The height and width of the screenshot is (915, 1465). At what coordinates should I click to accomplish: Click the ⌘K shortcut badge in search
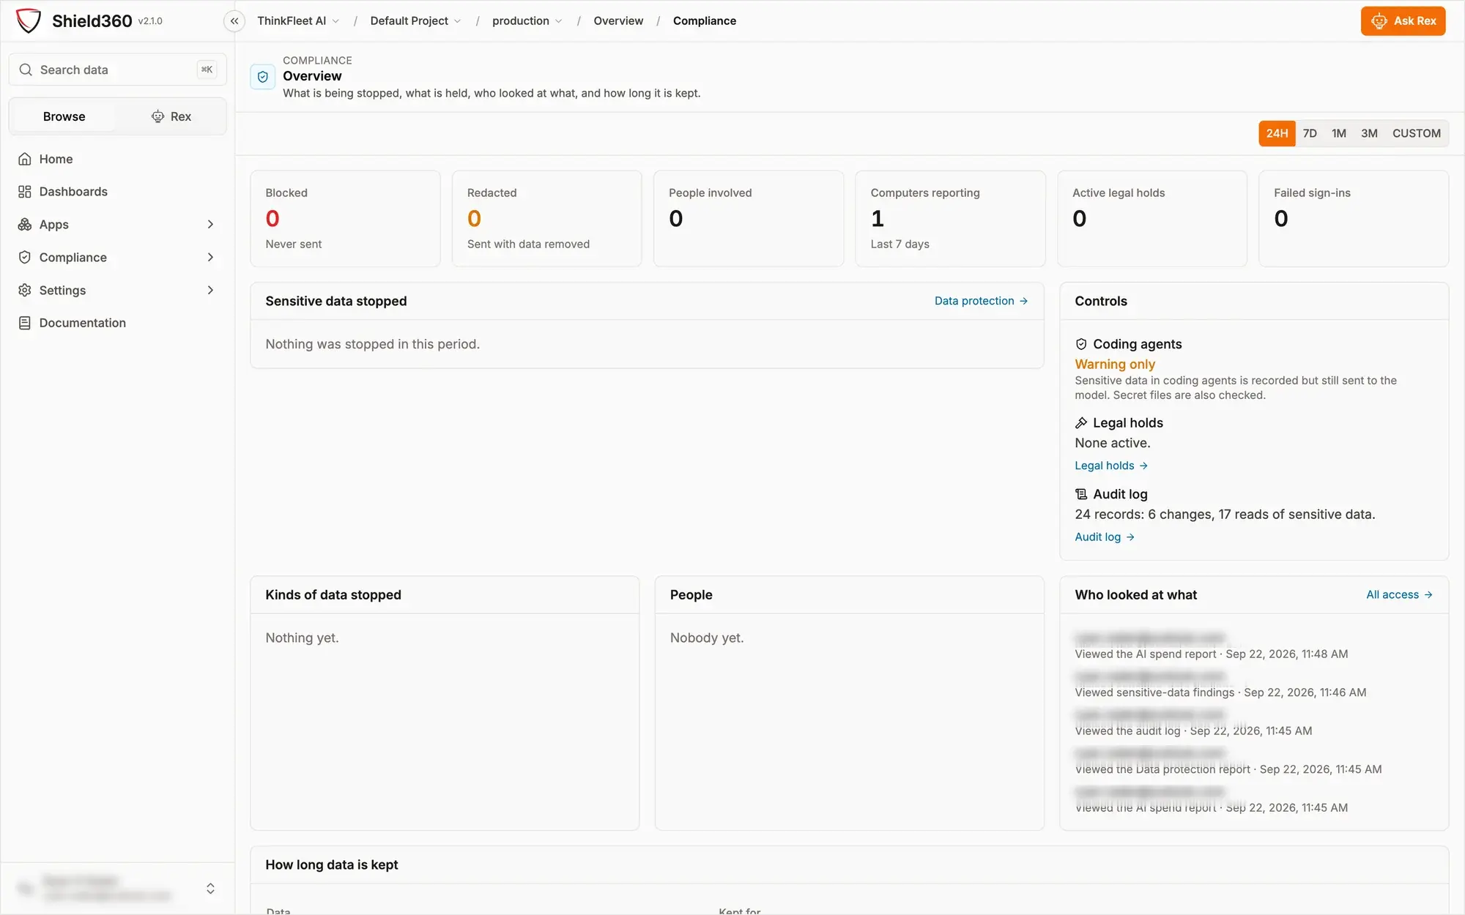[207, 70]
